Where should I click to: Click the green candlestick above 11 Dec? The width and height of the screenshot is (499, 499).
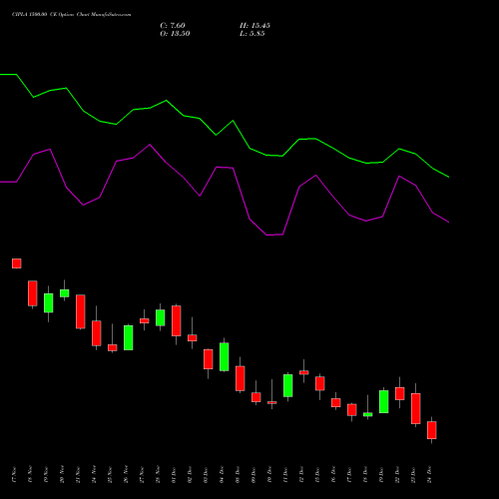(288, 386)
